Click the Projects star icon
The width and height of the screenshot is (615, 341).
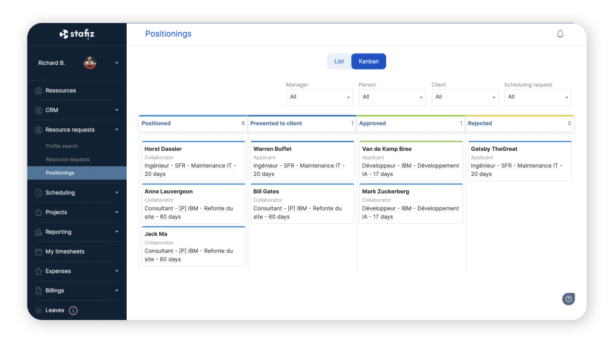pos(38,213)
